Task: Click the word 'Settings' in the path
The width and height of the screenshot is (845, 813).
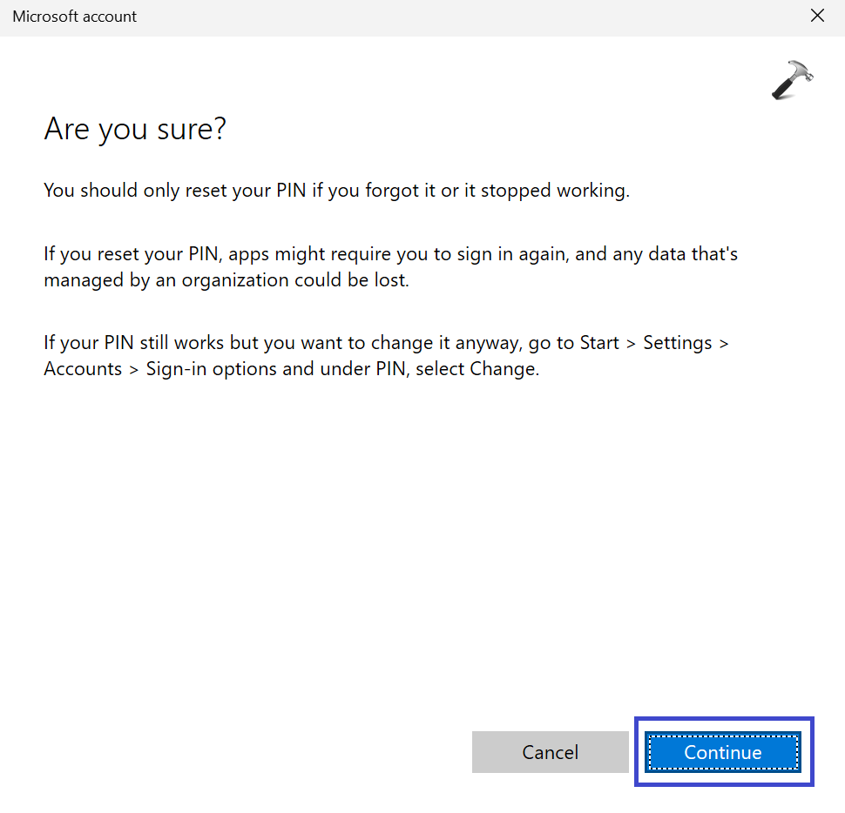Action: [x=676, y=343]
